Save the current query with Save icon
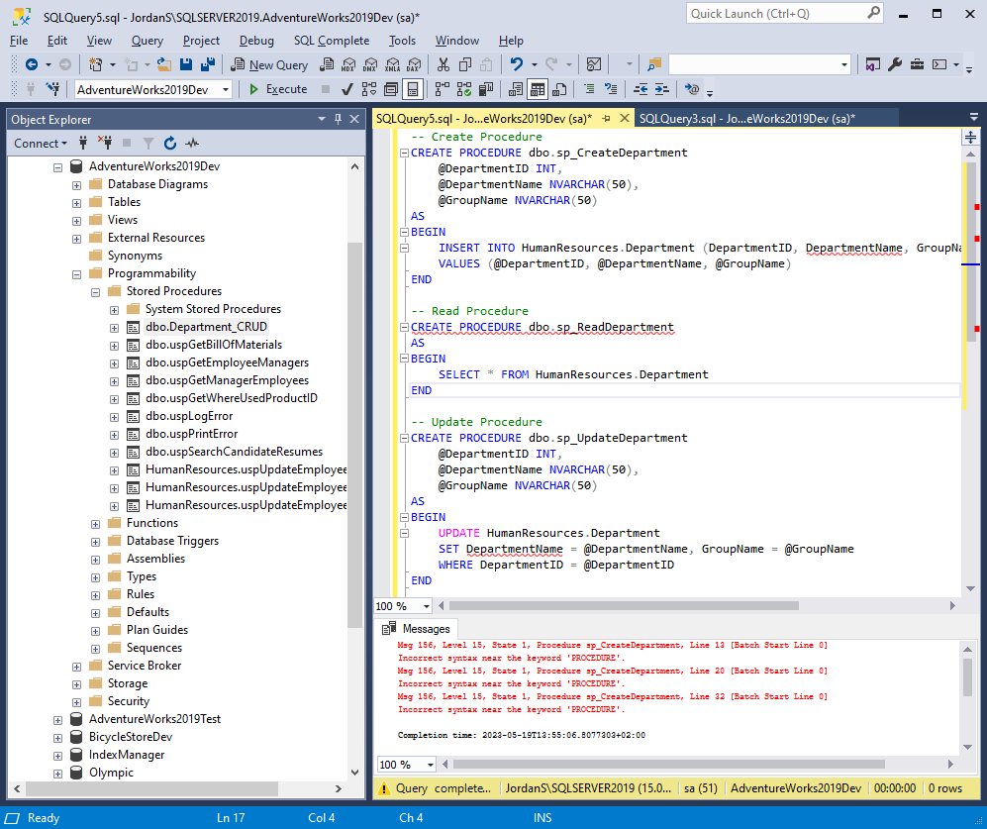Screen dimensions: 987x829 tap(186, 64)
